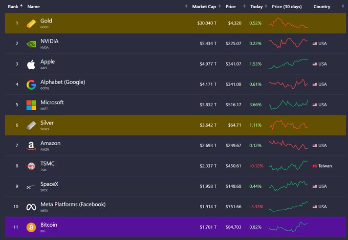The height and width of the screenshot is (240, 348).
Task: Click the USA flag in NVIDIA row
Action: [x=315, y=44]
